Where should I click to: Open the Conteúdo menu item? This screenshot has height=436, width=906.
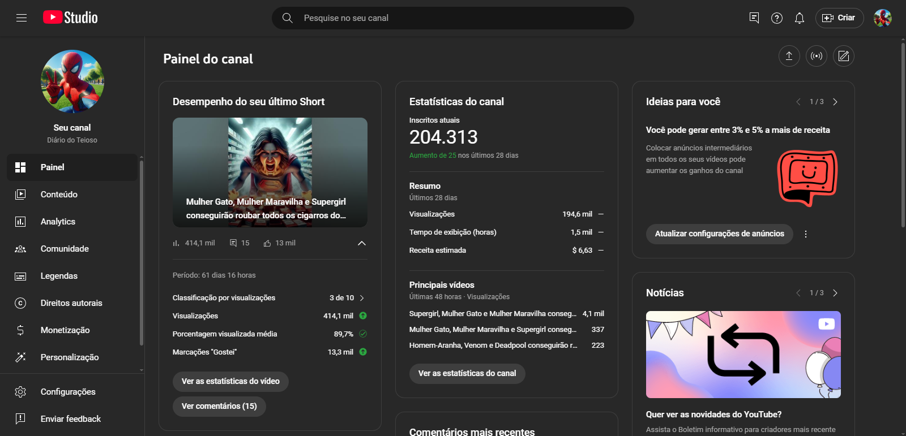(x=72, y=195)
